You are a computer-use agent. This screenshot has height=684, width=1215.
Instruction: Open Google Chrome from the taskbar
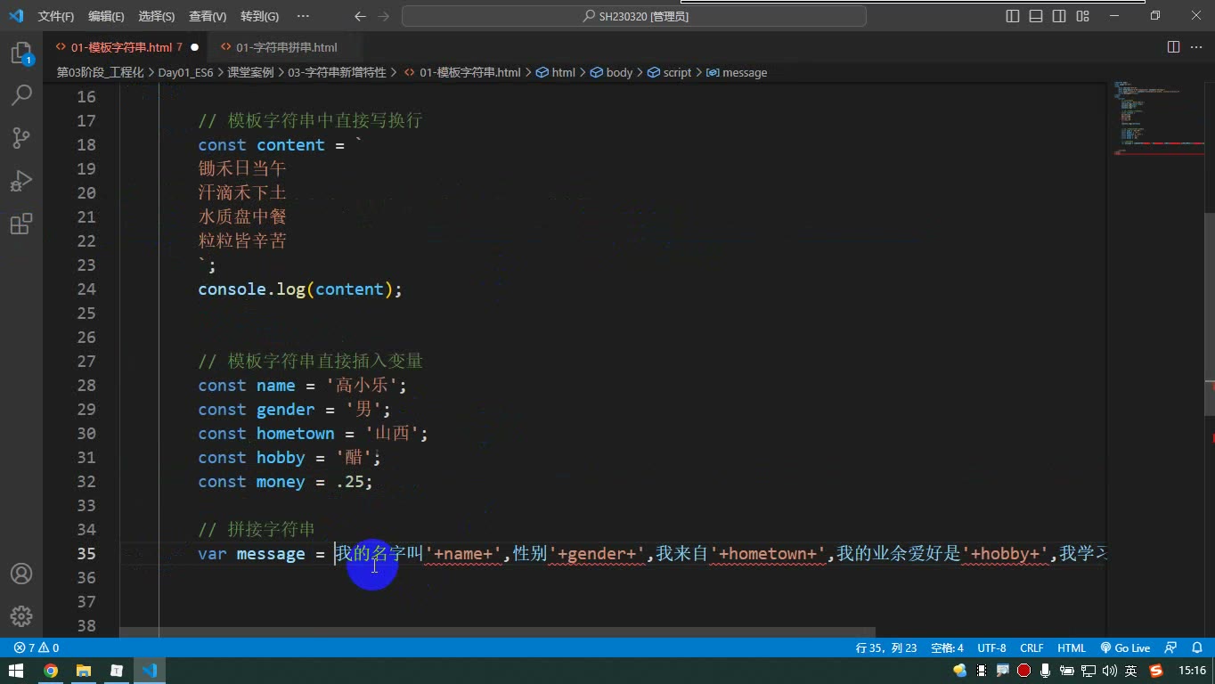(x=51, y=671)
